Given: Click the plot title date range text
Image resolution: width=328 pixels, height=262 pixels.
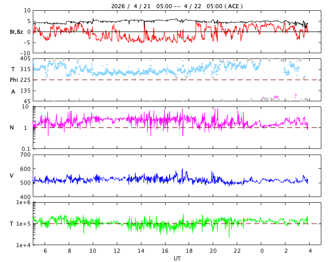Looking at the screenshot, I should pos(177,6).
